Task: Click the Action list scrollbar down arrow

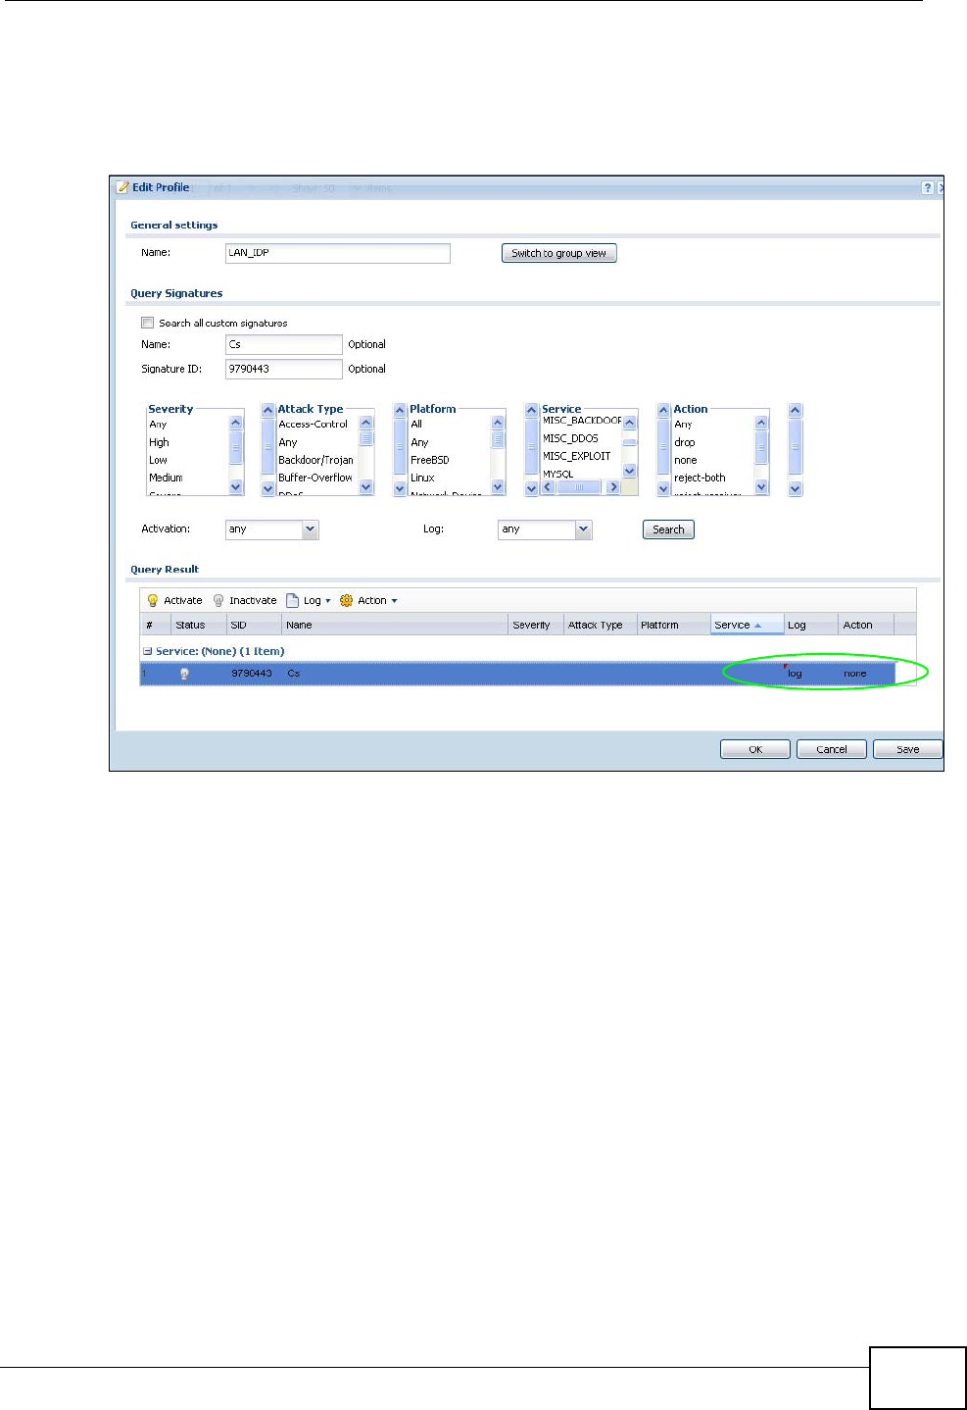Action: coord(761,487)
